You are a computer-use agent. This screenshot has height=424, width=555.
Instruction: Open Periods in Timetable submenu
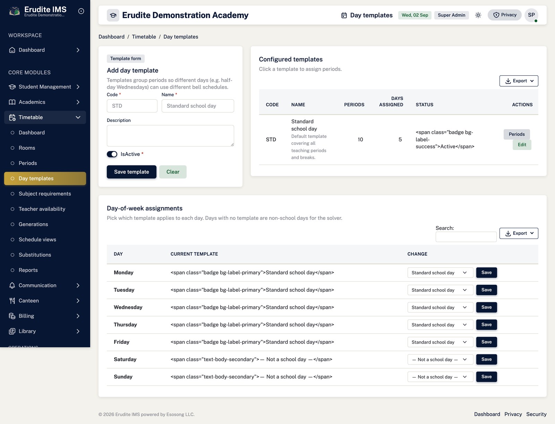pos(45,163)
